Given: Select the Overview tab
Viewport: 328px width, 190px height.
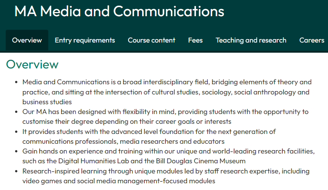Looking at the screenshot, I should pos(27,40).
